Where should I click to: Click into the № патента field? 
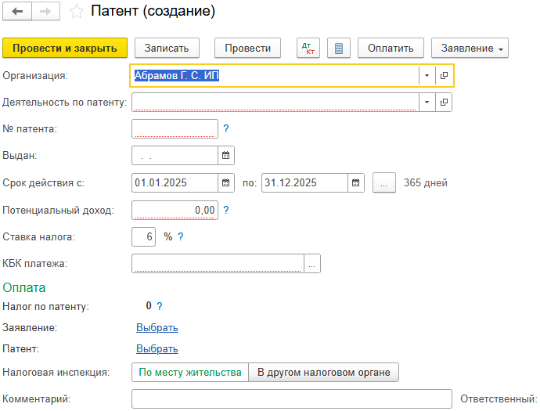[175, 129]
